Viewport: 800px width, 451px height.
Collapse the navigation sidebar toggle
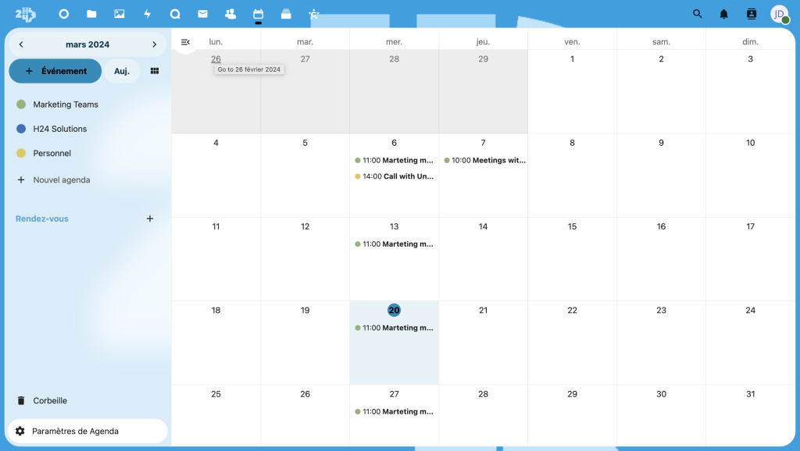[x=185, y=42]
